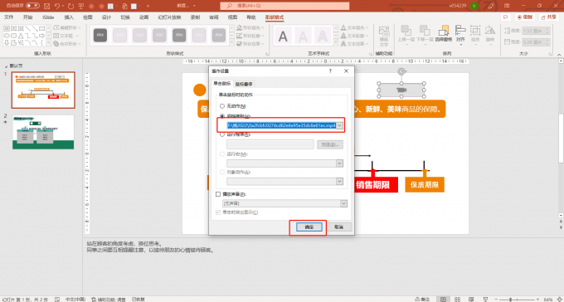Click the ribbon display options icon

point(507,6)
